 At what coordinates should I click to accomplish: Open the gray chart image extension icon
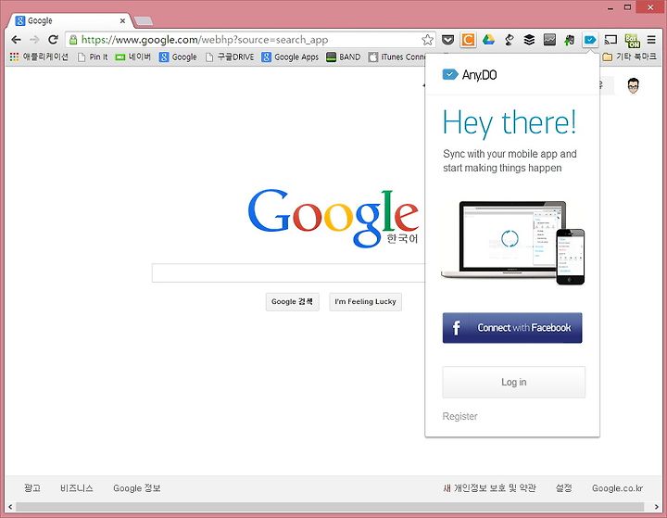click(x=549, y=40)
